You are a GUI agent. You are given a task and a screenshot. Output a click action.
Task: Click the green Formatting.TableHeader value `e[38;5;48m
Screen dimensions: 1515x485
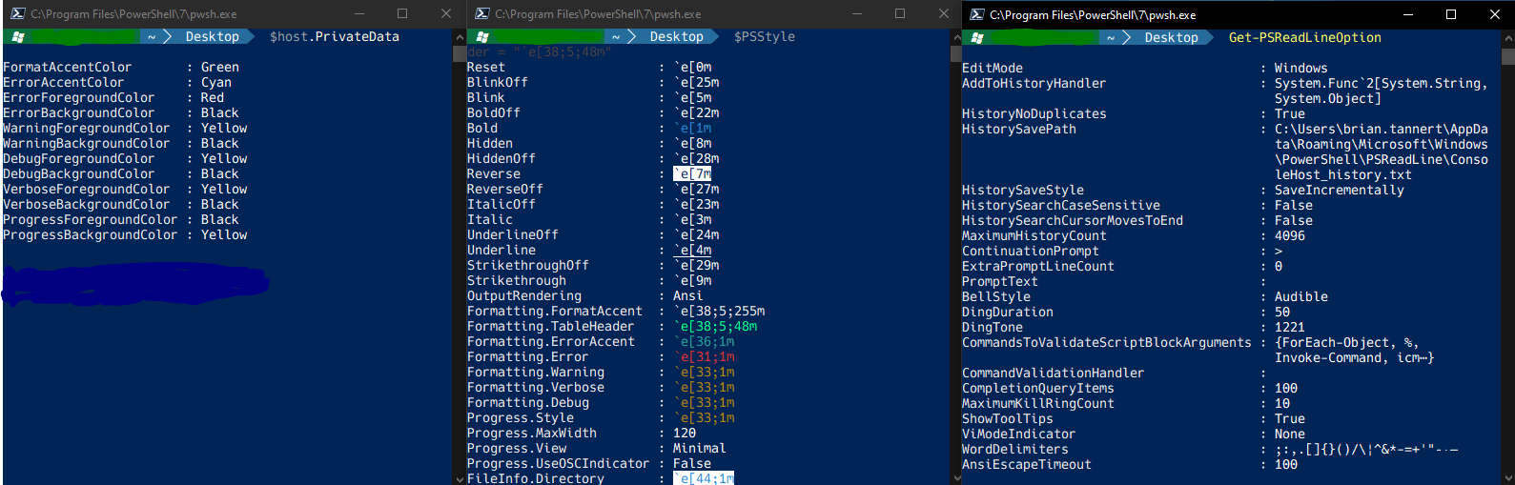pos(715,327)
